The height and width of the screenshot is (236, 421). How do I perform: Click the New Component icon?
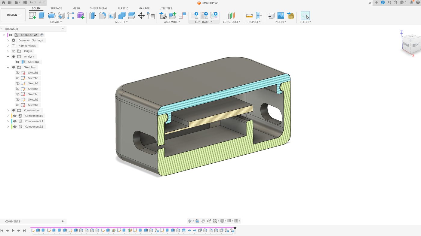click(173, 16)
